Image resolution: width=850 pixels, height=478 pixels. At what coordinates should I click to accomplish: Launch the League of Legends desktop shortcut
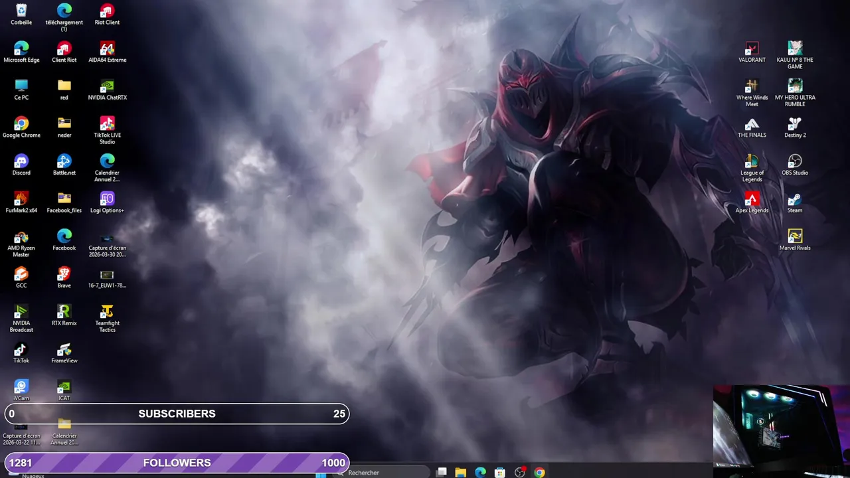pyautogui.click(x=752, y=161)
